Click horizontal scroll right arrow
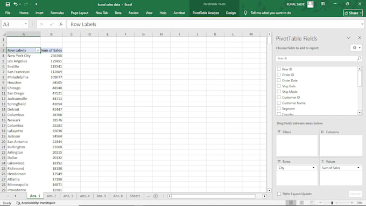 tap(264, 196)
